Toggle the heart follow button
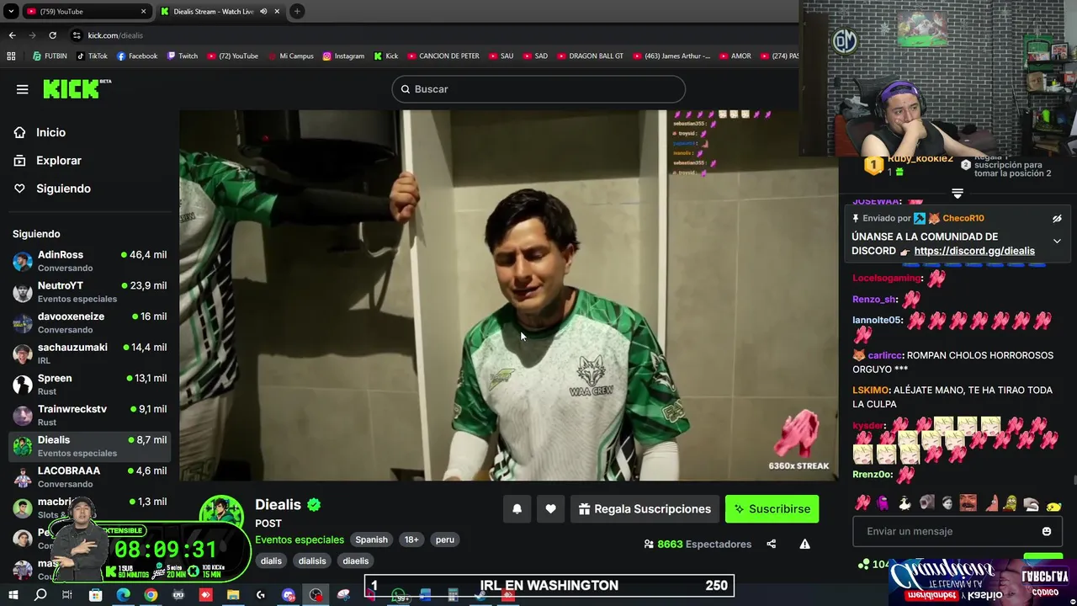The width and height of the screenshot is (1077, 606). pyautogui.click(x=550, y=508)
